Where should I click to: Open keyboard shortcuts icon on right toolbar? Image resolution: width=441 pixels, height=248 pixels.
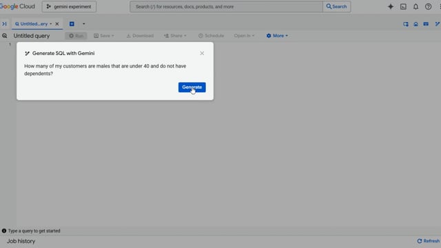(426, 24)
